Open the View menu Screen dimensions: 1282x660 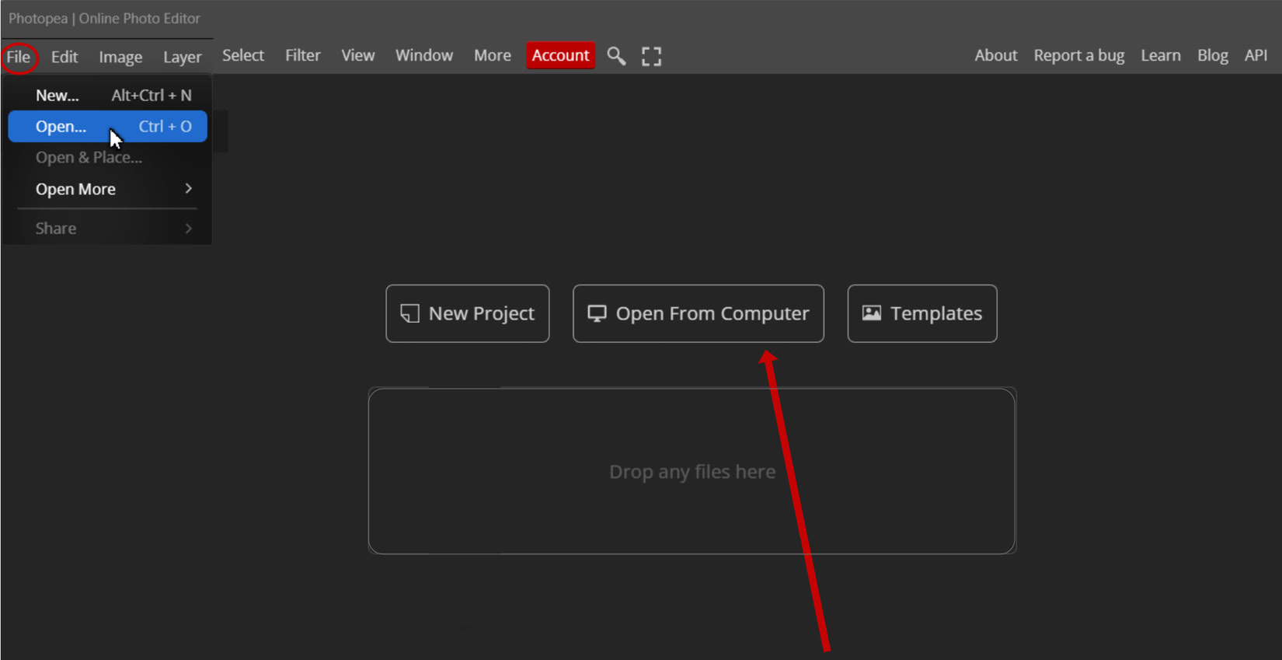coord(358,55)
